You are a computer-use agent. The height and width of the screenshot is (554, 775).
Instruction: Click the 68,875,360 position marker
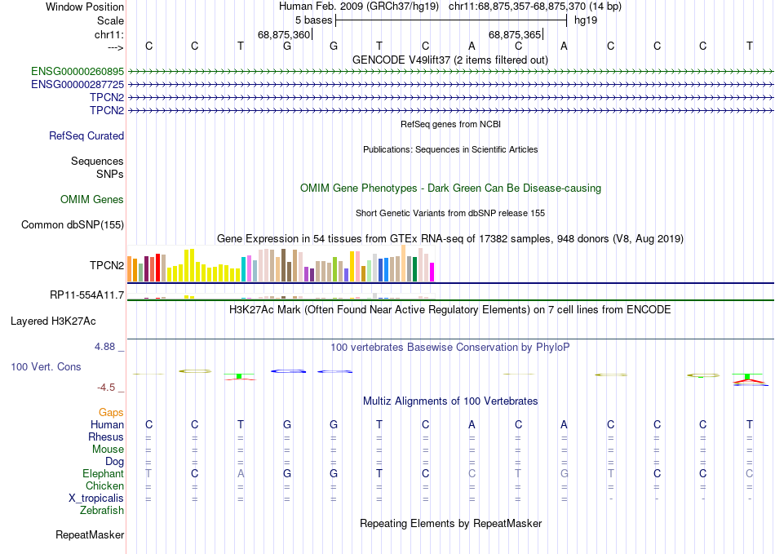pyautogui.click(x=284, y=34)
